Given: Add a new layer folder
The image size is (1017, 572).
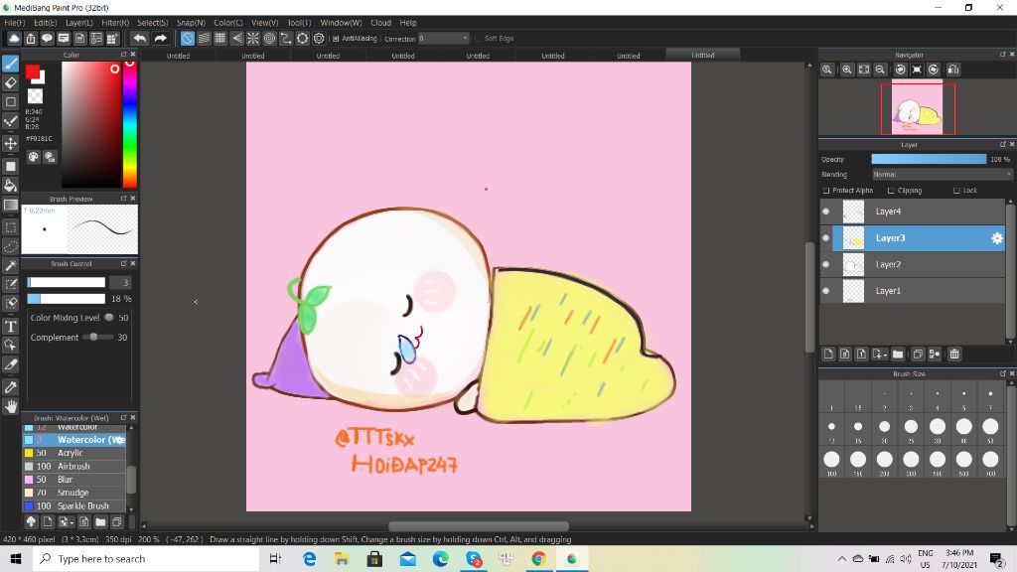Looking at the screenshot, I should point(898,355).
